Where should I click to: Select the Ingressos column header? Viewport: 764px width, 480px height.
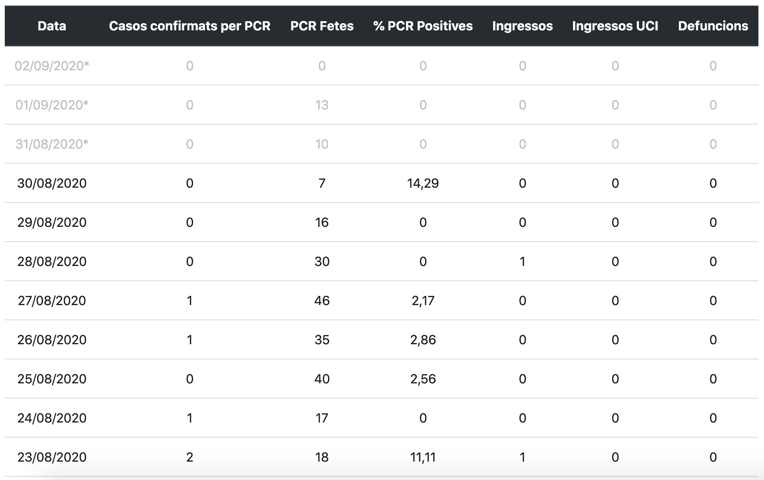[x=522, y=26]
